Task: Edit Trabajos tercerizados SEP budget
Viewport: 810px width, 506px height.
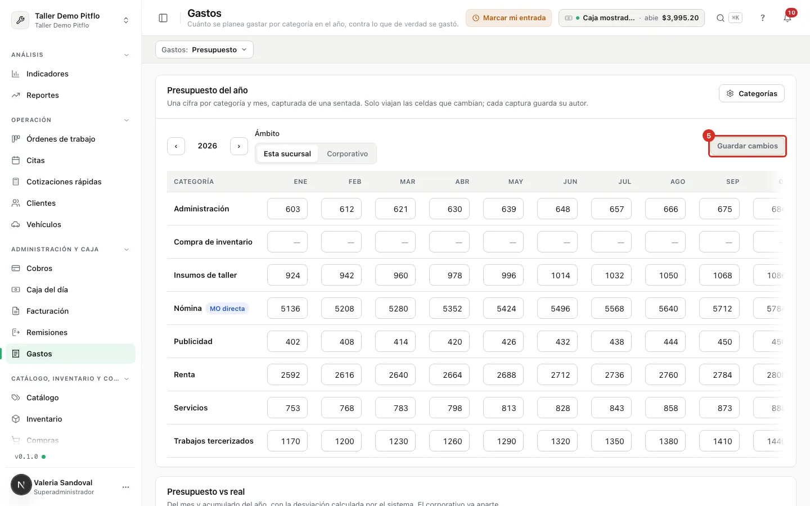Action: coord(719,441)
